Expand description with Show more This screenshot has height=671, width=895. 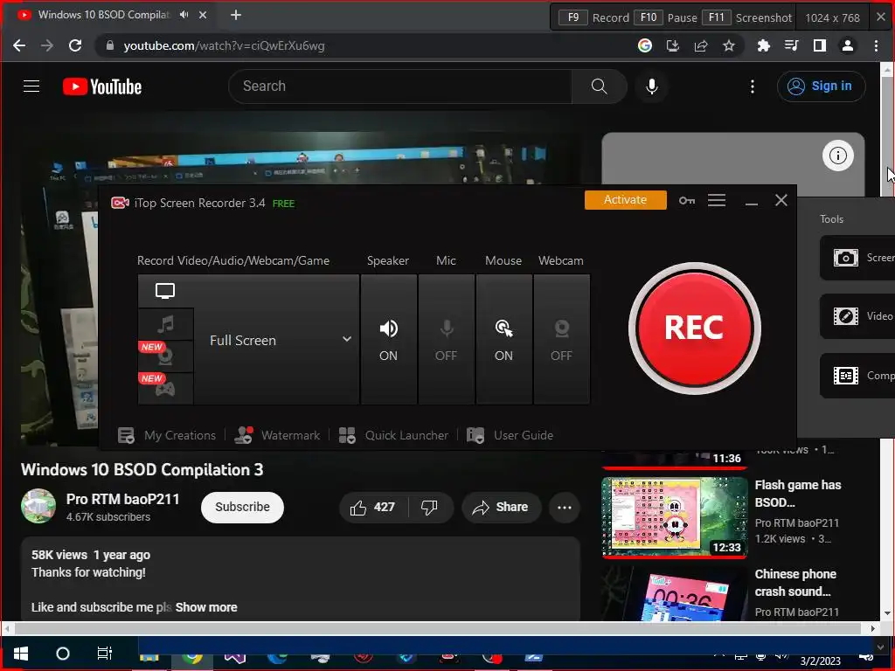(206, 607)
